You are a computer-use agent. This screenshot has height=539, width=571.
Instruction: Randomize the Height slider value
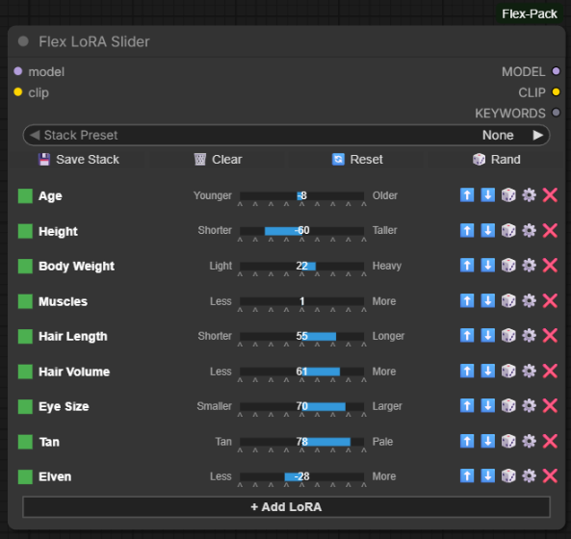pos(508,230)
